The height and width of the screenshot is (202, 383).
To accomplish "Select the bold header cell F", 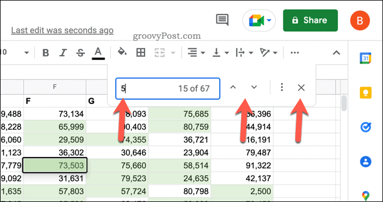I will [x=55, y=101].
